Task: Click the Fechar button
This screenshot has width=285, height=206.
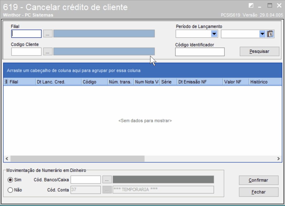Action: tap(259, 192)
